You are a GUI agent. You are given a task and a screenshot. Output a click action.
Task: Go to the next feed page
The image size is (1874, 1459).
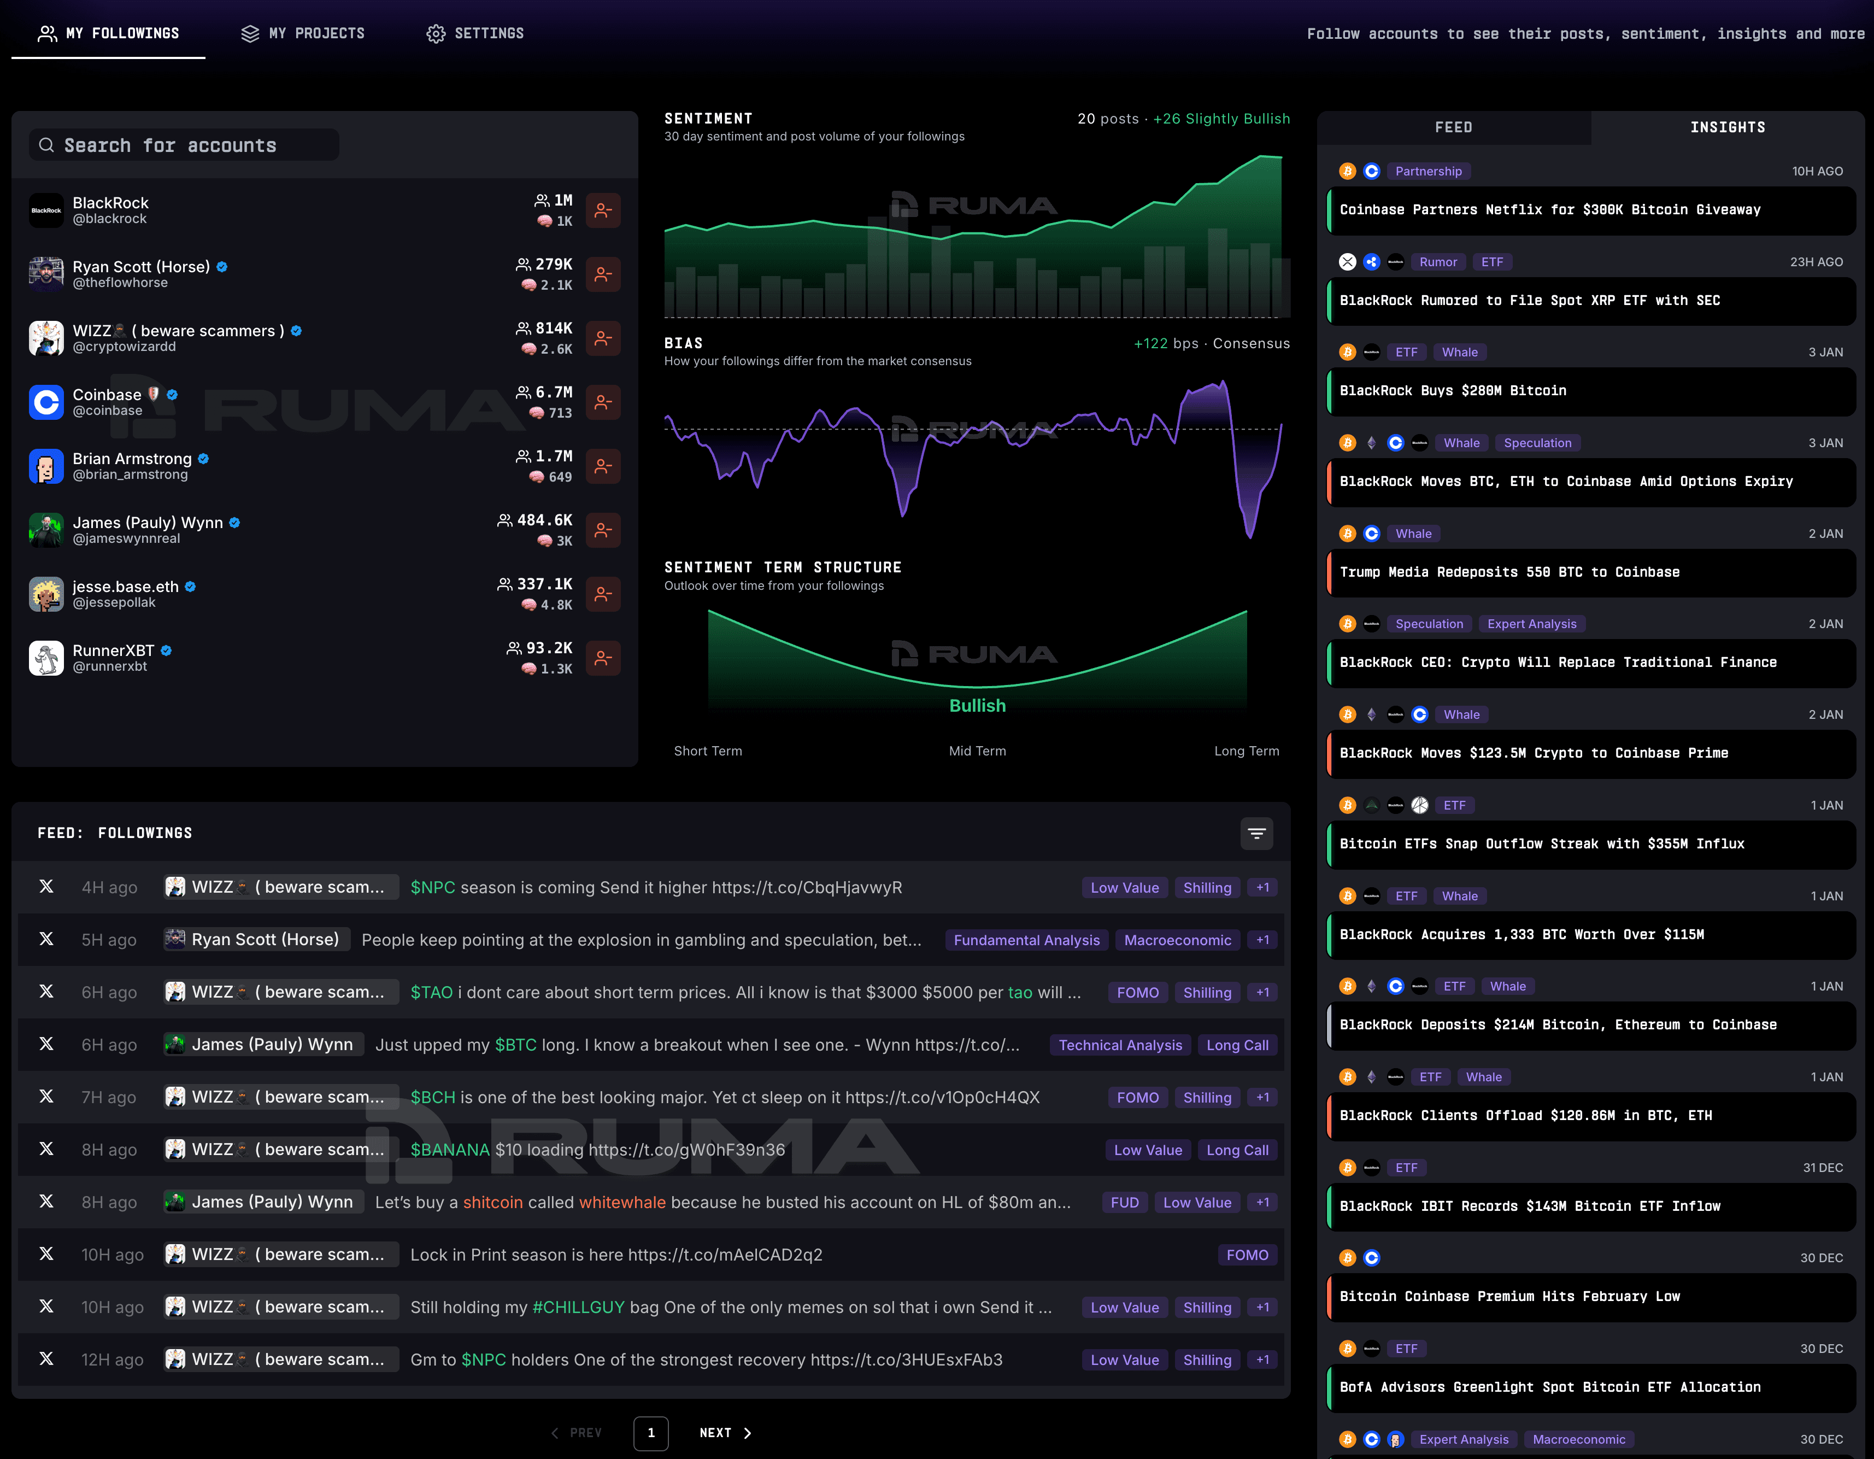coord(725,1432)
